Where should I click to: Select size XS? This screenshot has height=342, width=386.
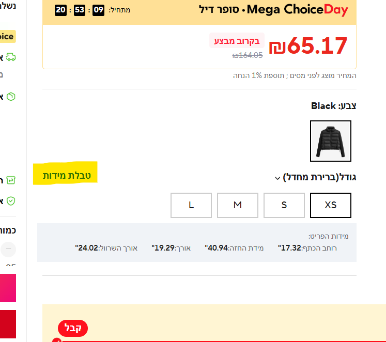coord(330,205)
